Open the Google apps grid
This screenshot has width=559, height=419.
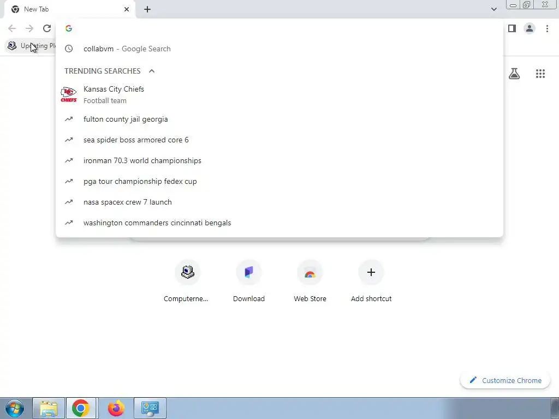coord(540,74)
